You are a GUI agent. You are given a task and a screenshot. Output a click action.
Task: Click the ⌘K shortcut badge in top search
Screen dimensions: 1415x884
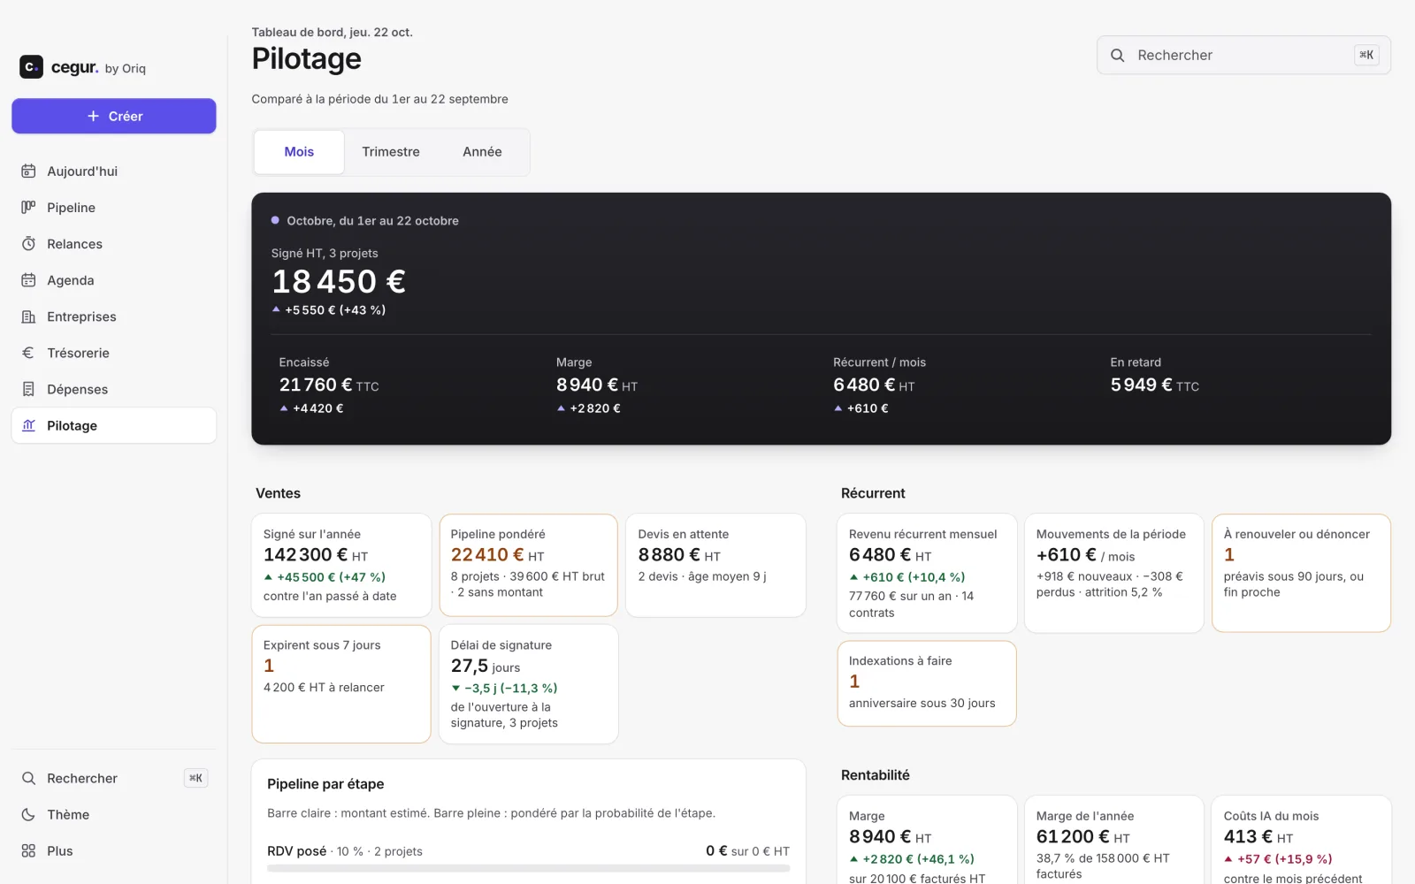[1366, 55]
